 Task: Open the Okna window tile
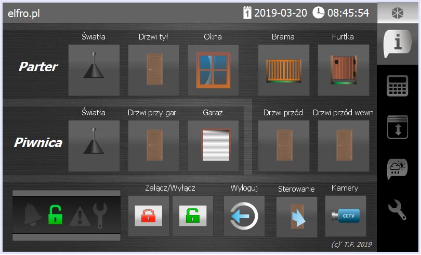(x=213, y=70)
